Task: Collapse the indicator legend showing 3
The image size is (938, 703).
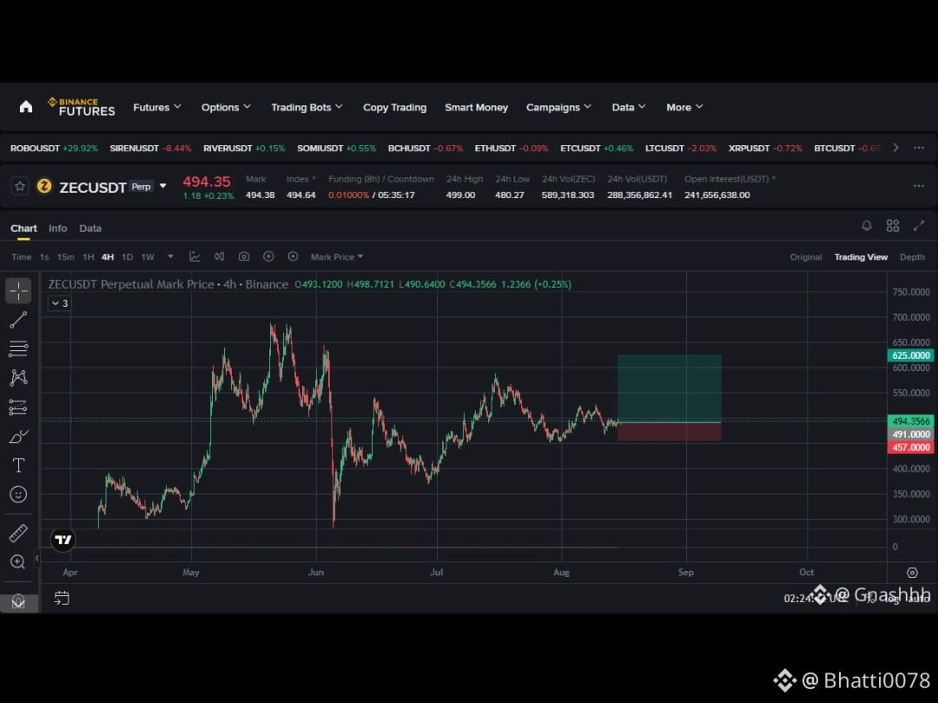Action: [x=59, y=304]
